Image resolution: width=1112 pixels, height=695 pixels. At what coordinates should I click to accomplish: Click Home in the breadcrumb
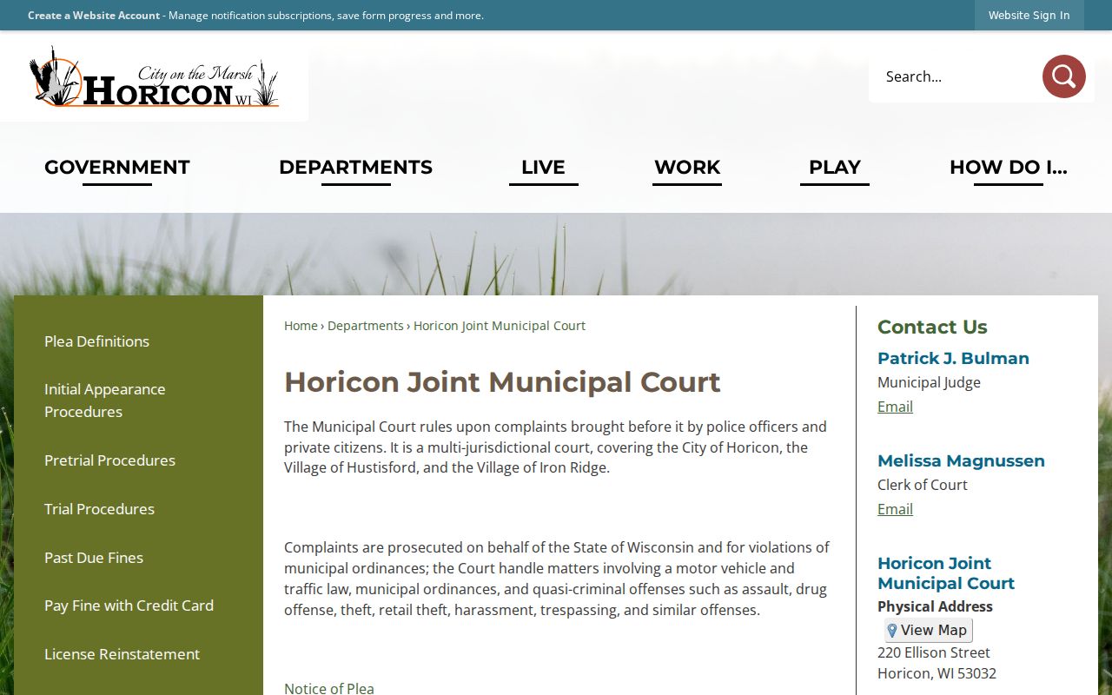pyautogui.click(x=301, y=326)
